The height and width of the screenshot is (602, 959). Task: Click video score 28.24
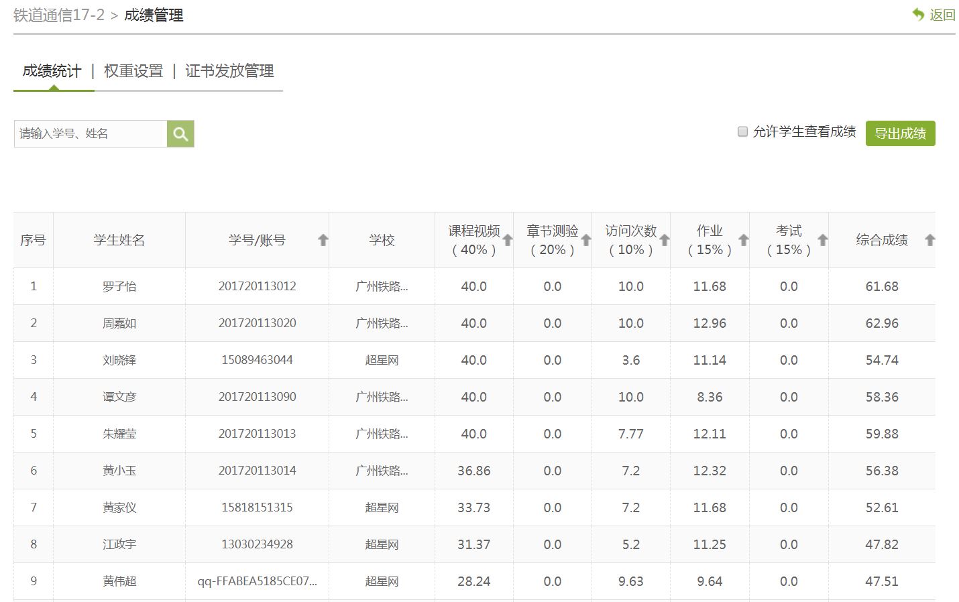pyautogui.click(x=474, y=581)
